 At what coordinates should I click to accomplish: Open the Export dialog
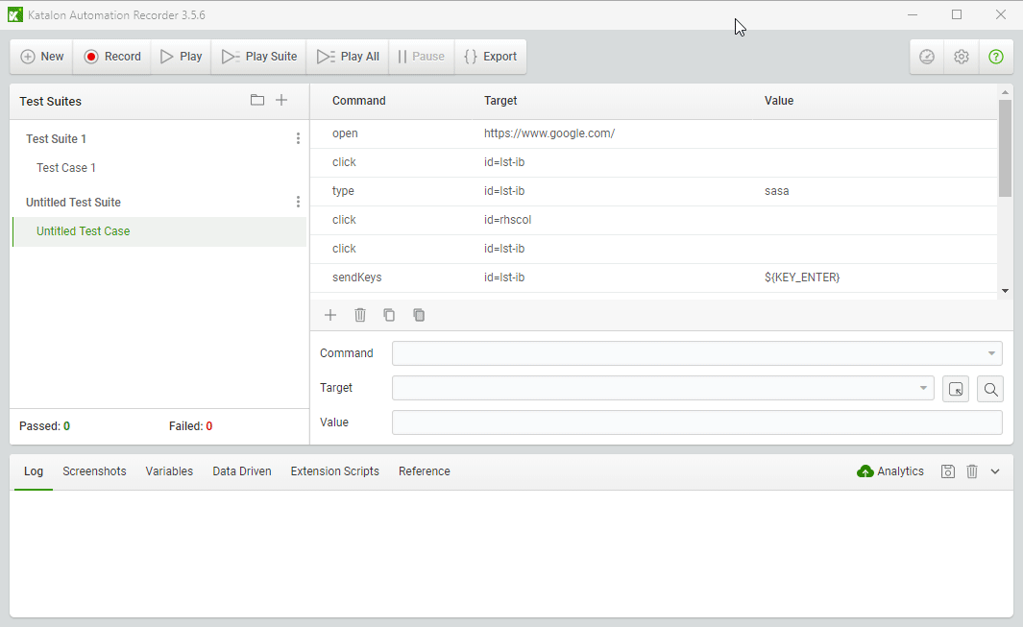coord(491,57)
